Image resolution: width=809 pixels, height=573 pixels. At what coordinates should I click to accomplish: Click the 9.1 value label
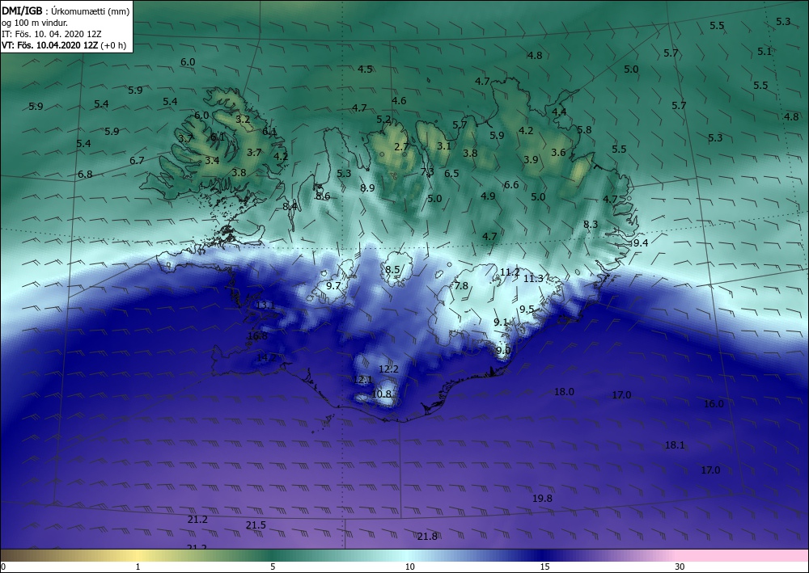tap(501, 322)
